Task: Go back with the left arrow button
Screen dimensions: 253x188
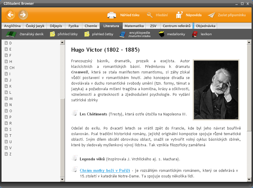Action: (11, 15)
